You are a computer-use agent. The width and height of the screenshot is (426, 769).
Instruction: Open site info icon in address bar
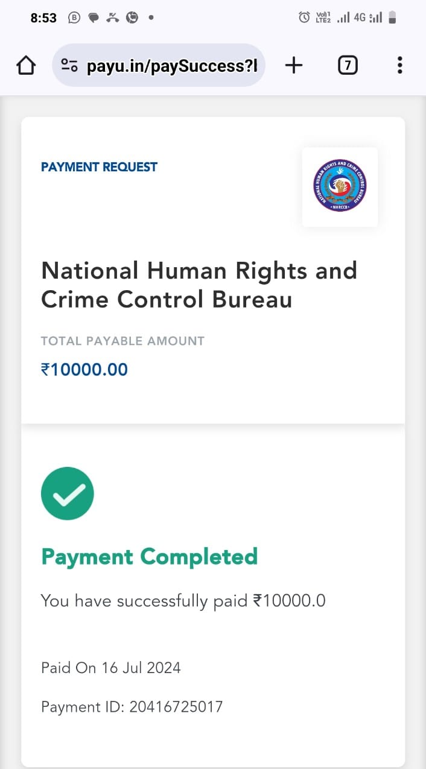pyautogui.click(x=69, y=66)
